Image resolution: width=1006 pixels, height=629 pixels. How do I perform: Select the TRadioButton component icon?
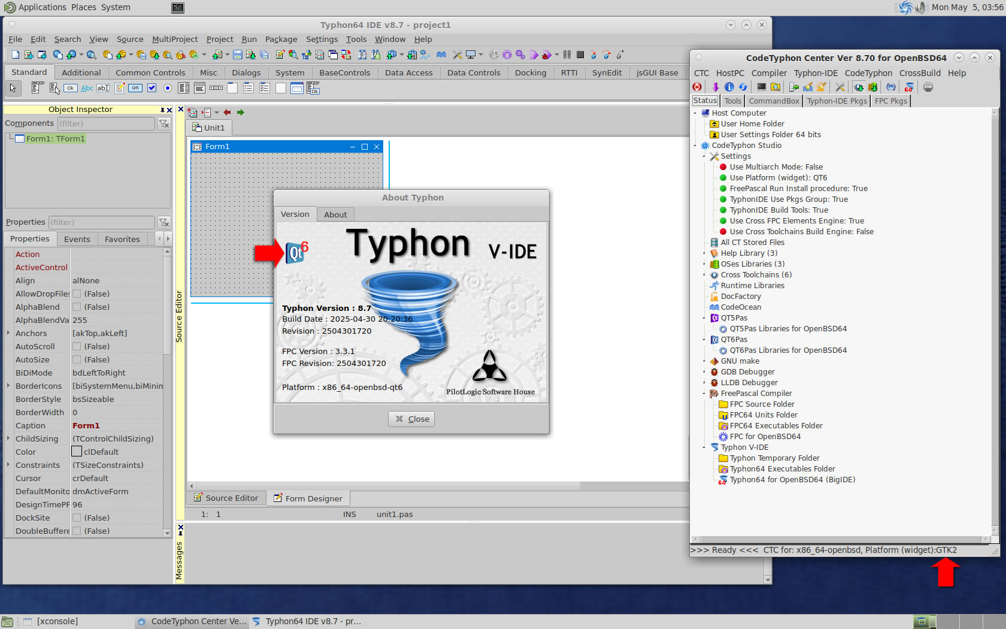coord(168,88)
